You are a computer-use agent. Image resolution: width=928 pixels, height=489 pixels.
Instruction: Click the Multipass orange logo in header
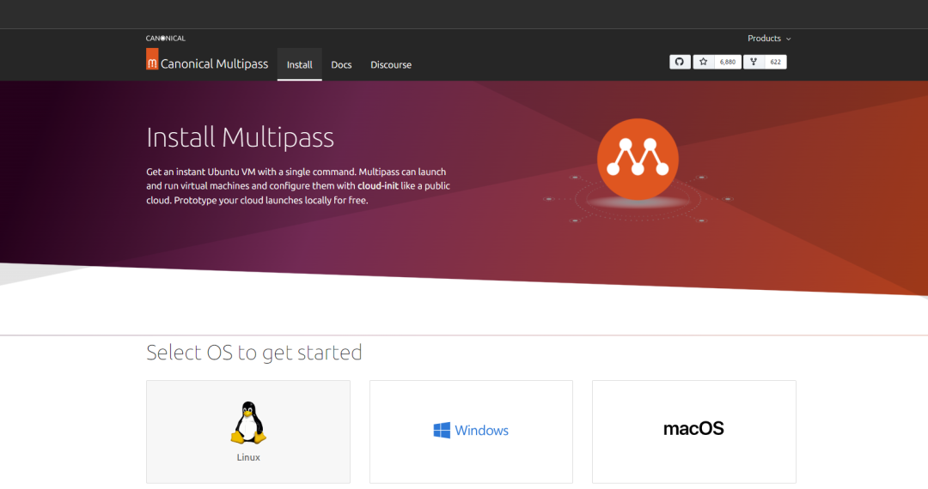pos(152,59)
